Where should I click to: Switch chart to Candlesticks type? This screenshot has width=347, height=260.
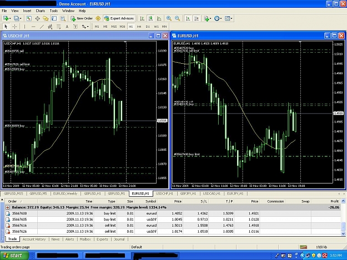point(150,18)
